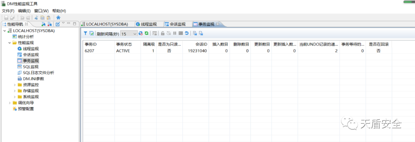The height and width of the screenshot is (142, 415).
Task: Open the 文件(F) menu
Action: (8, 11)
